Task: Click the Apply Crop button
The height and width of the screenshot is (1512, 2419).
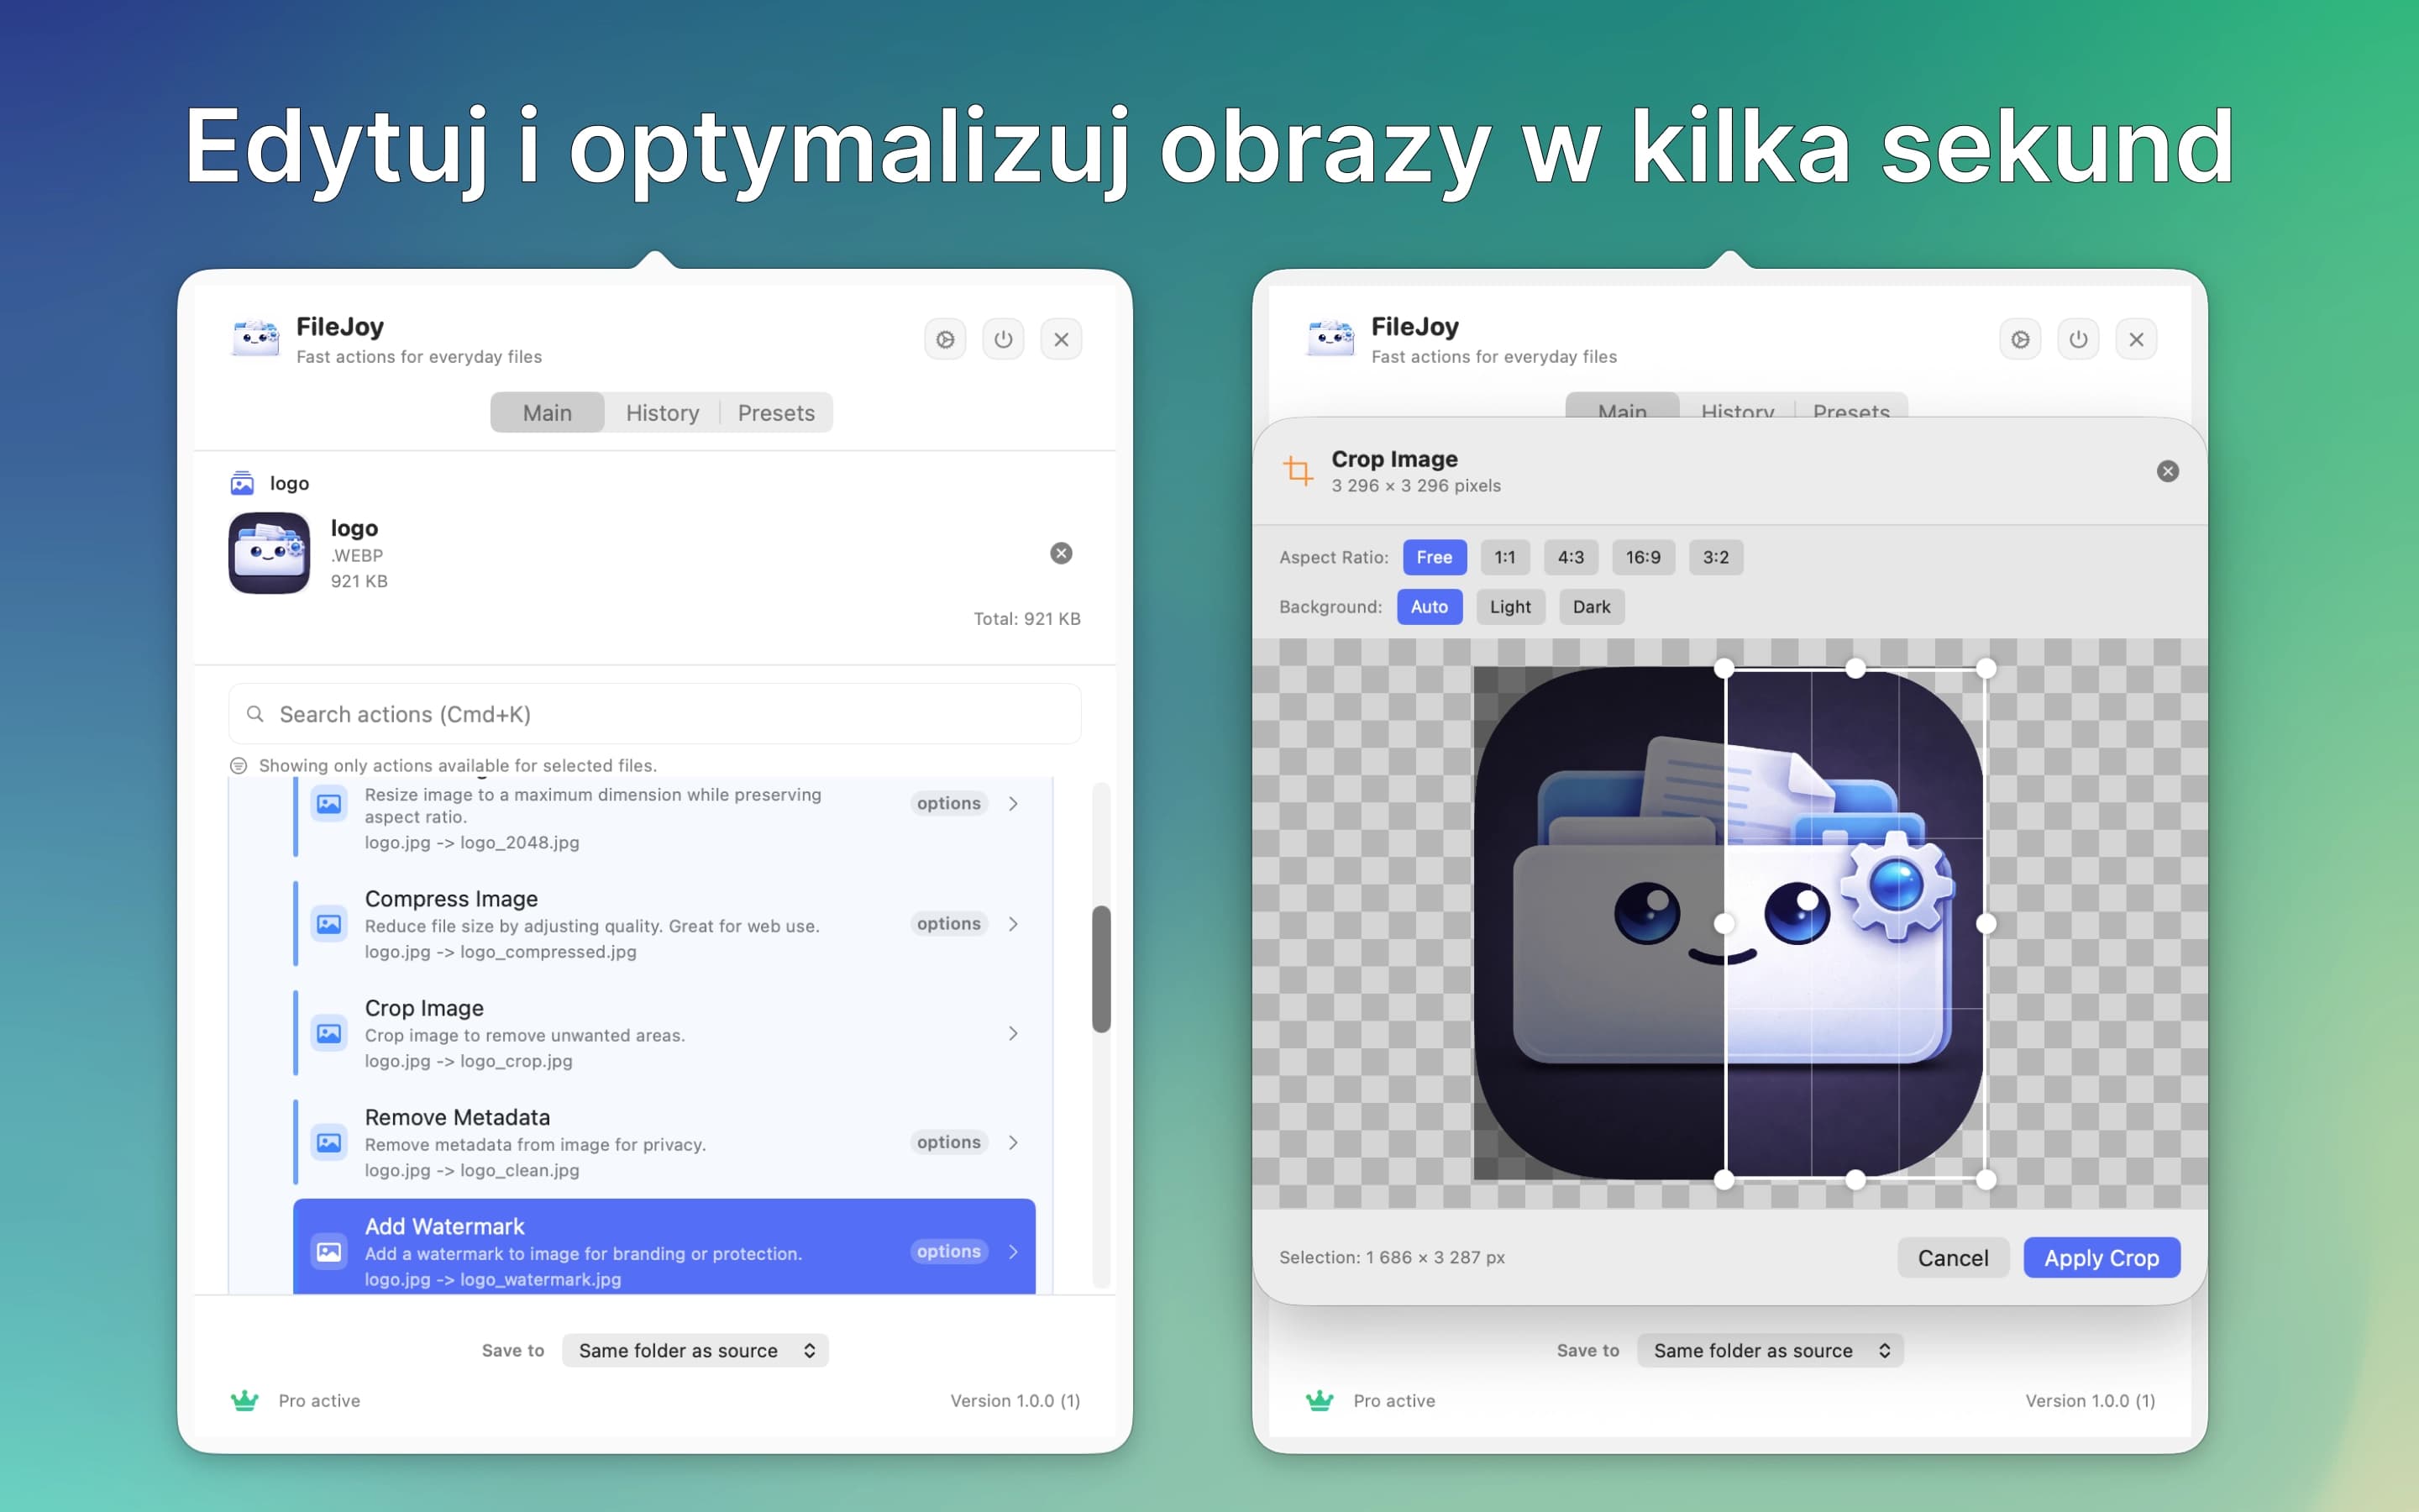Action: [x=2100, y=1257]
